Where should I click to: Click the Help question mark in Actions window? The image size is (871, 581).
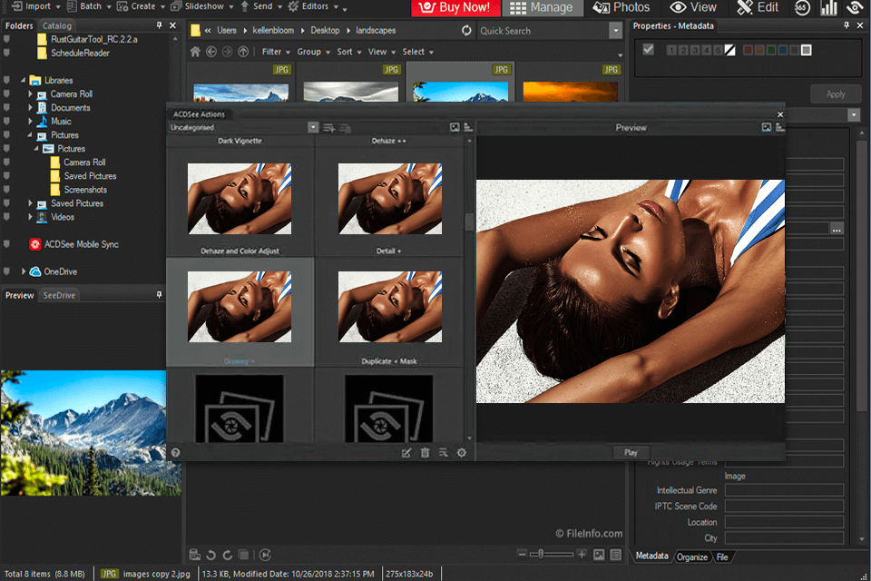(x=175, y=452)
